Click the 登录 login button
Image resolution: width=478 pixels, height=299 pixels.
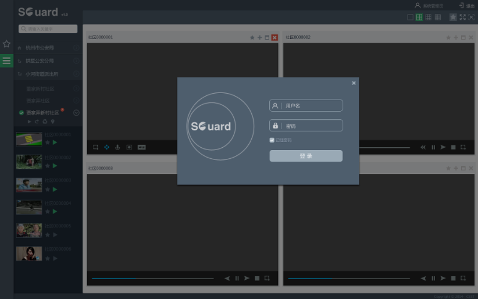[306, 156]
